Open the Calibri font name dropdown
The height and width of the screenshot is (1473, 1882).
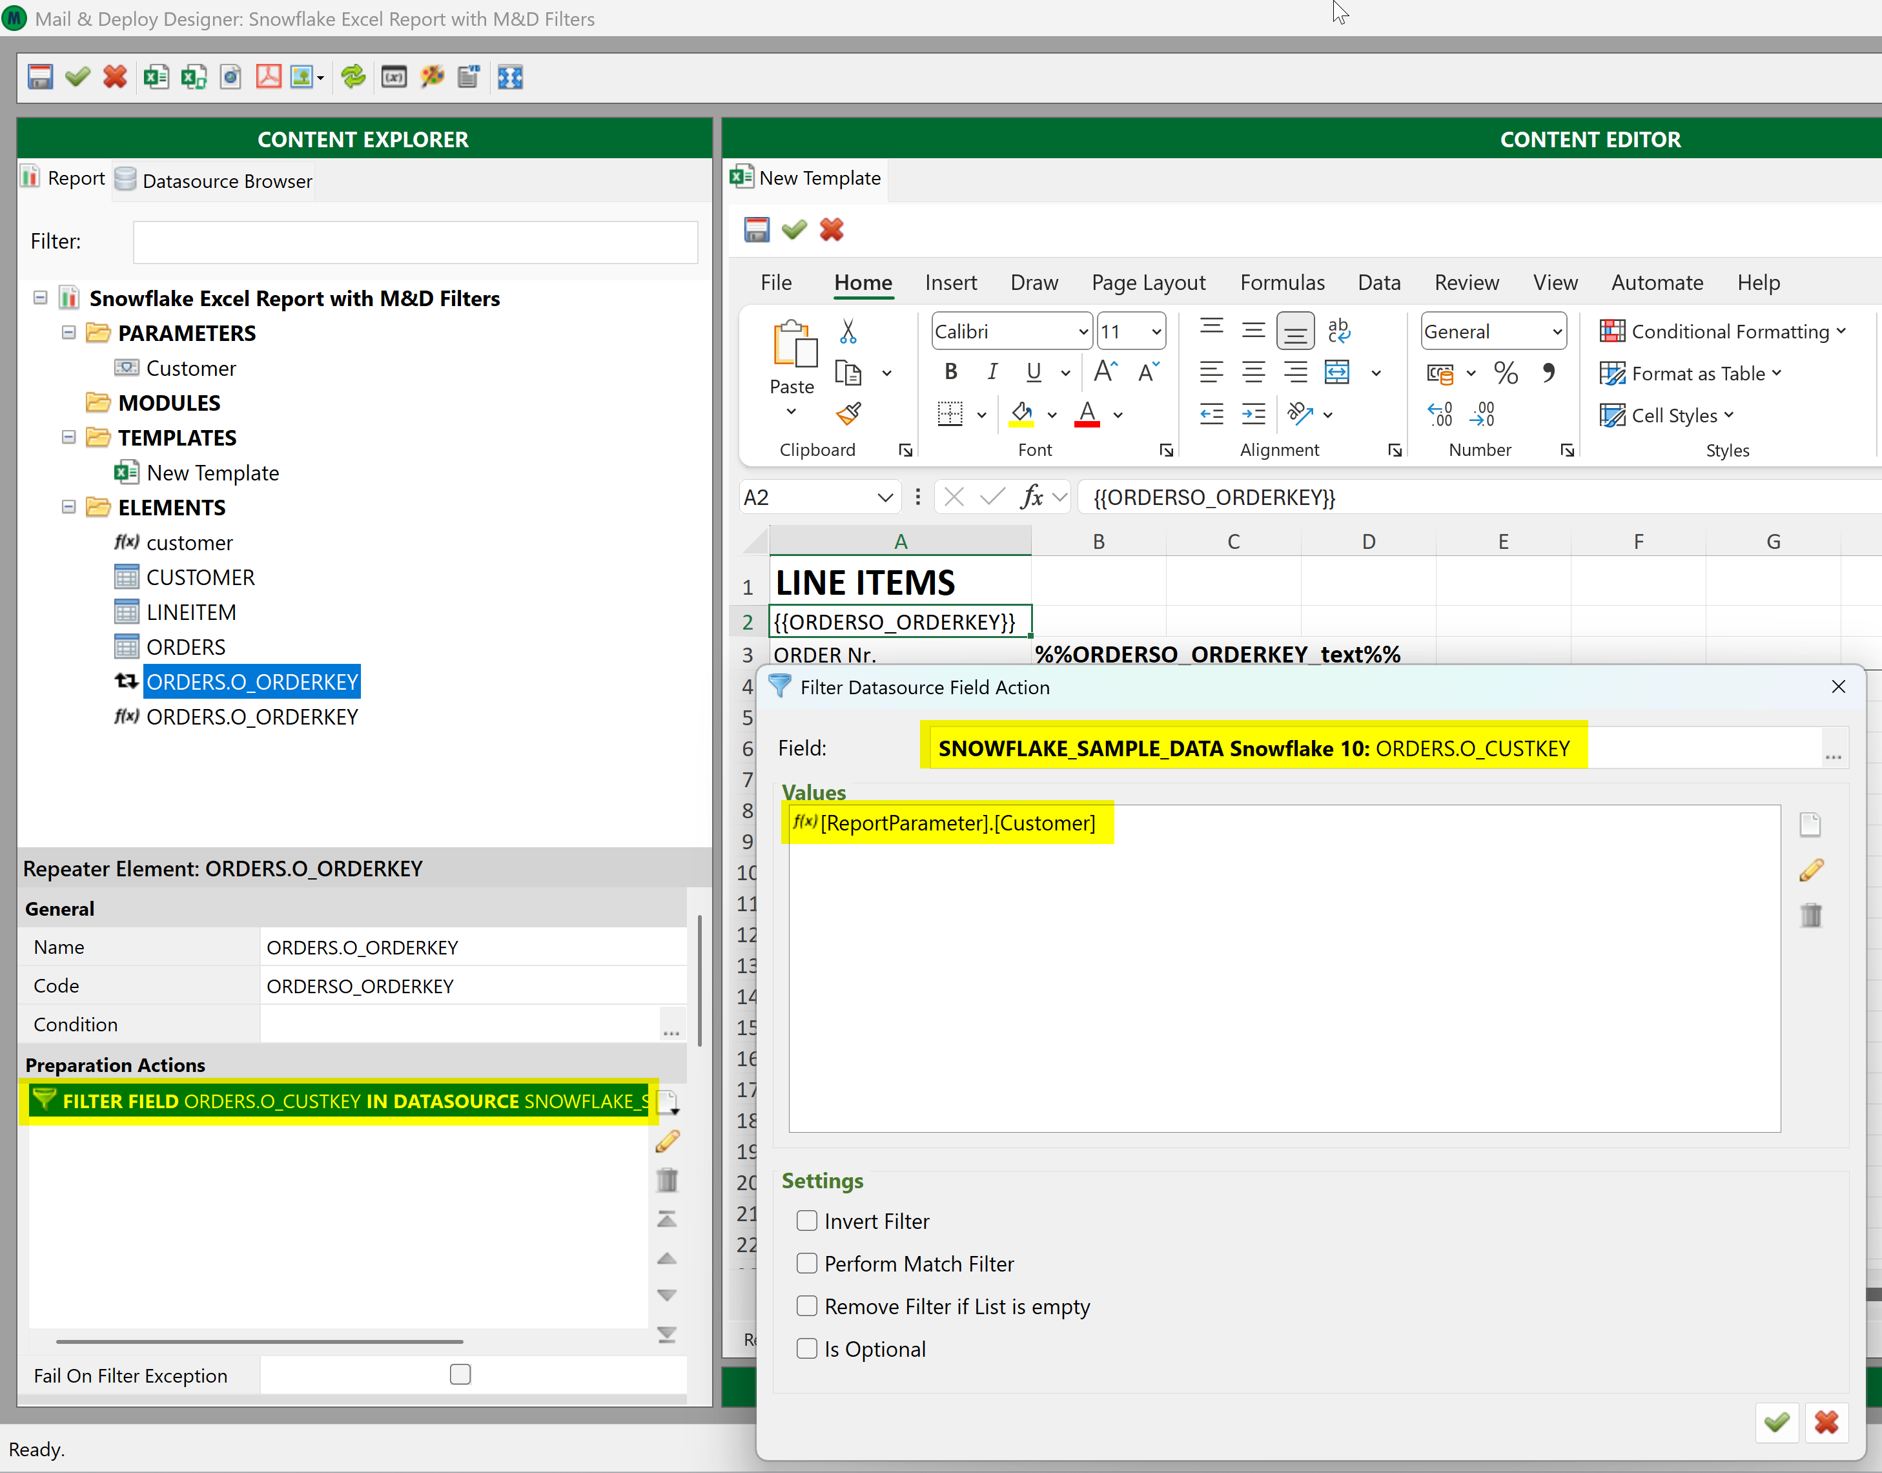pos(1083,332)
